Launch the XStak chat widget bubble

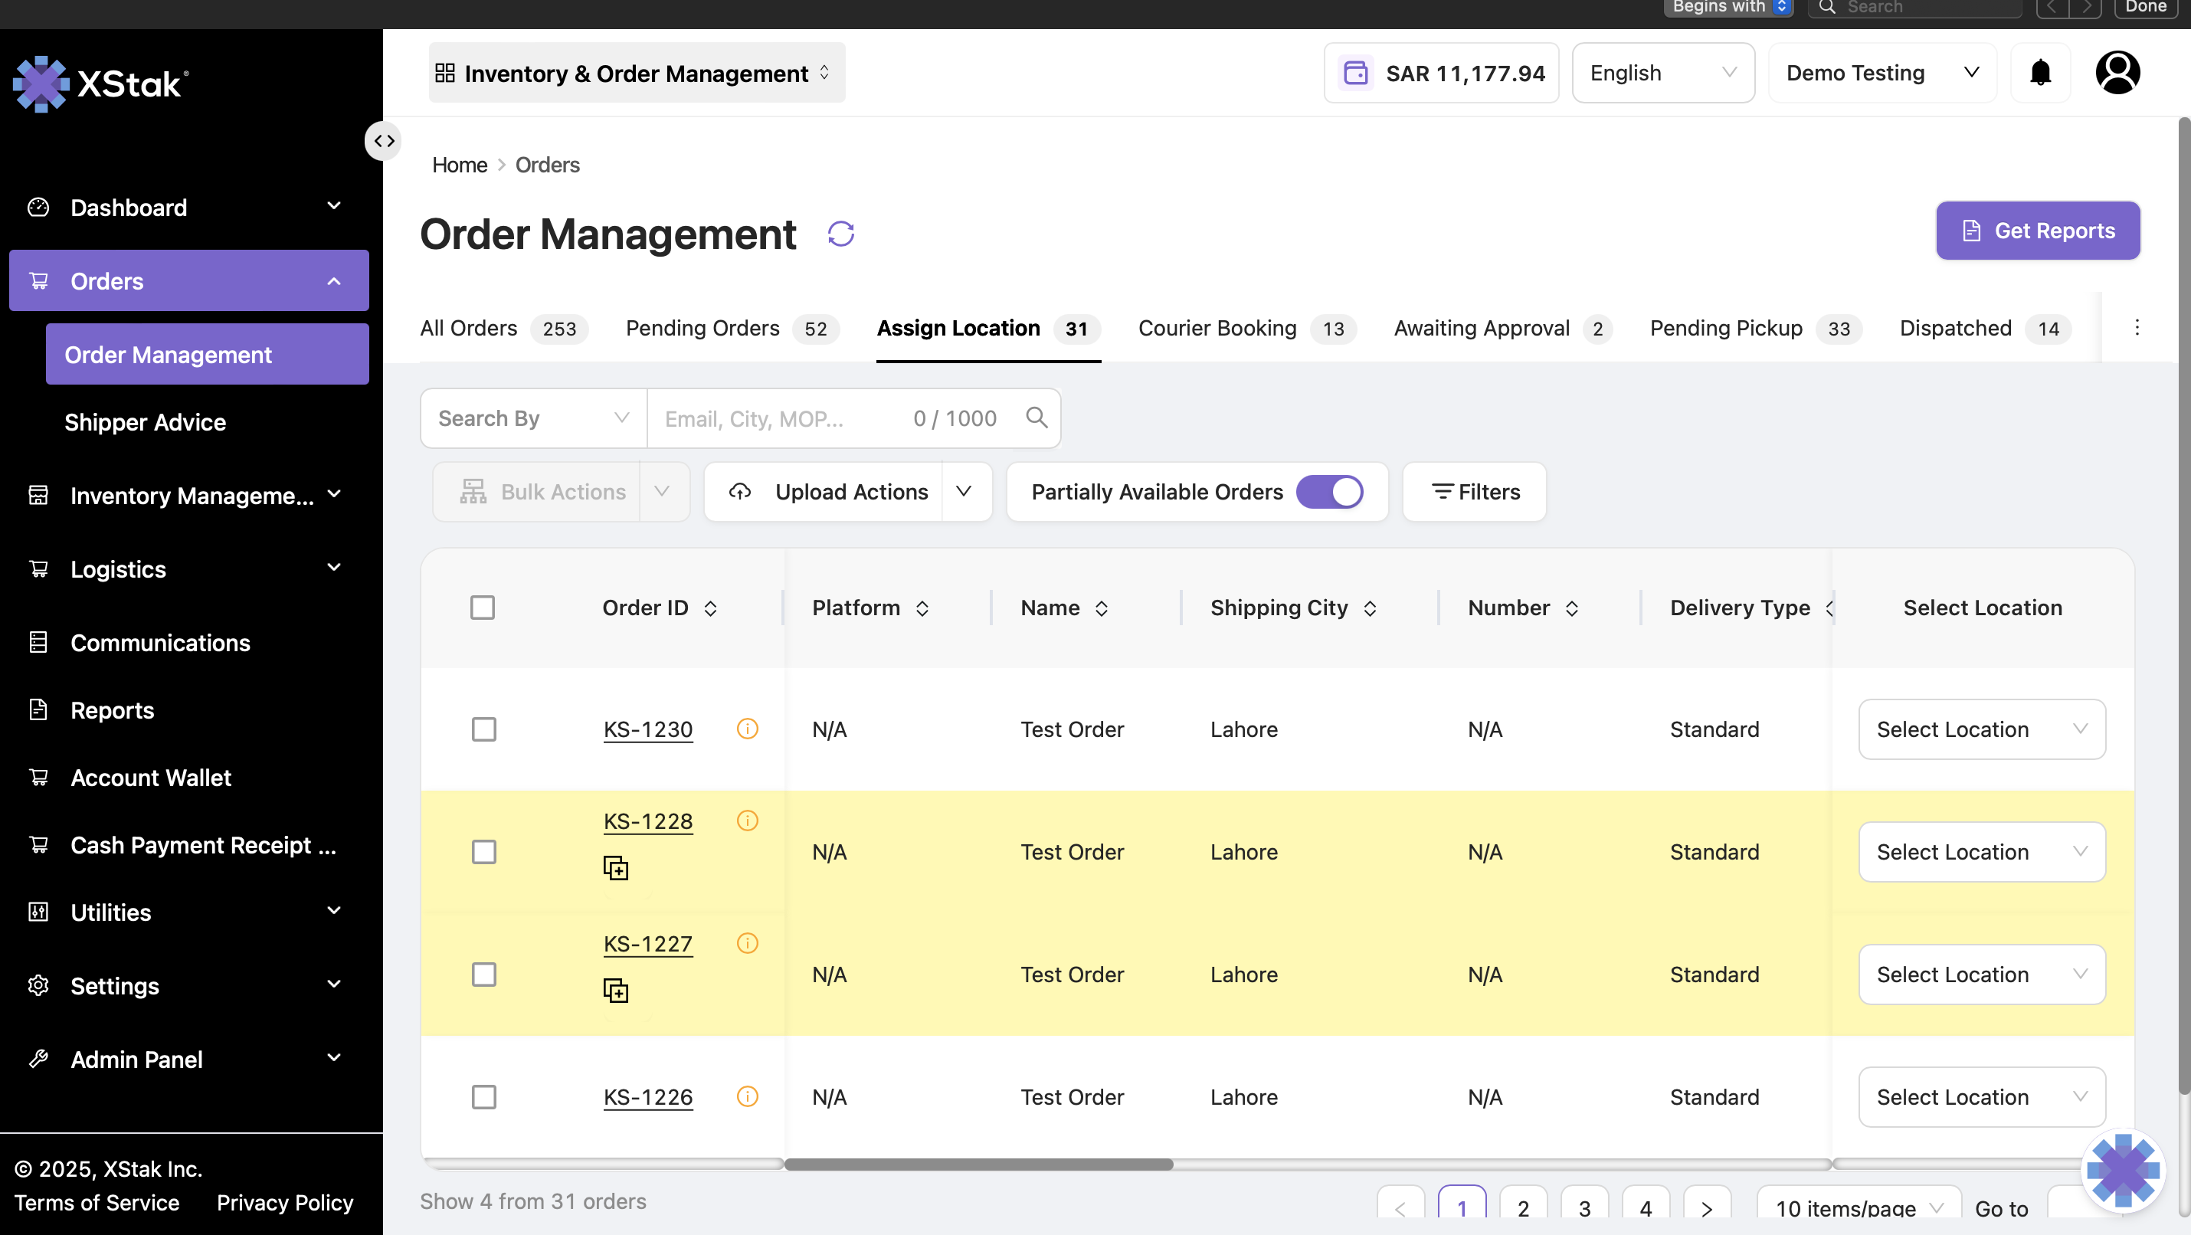[x=2121, y=1171]
